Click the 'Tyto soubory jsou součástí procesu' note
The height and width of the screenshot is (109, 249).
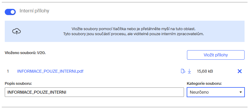click(x=133, y=34)
